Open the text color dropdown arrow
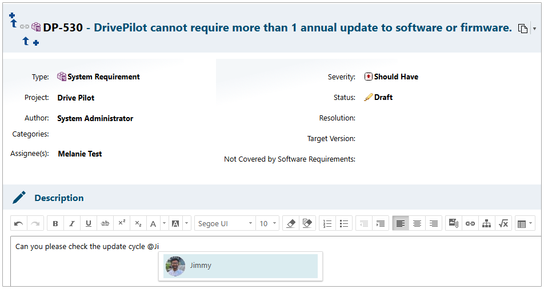Viewport: 544px width, 289px height. pyautogui.click(x=163, y=223)
